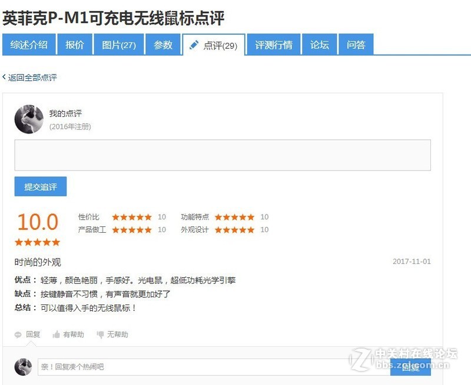Click the 英菲克P-M1可充电无线鼠标点评 page title
Viewport: 471px width, 385px height.
(113, 18)
